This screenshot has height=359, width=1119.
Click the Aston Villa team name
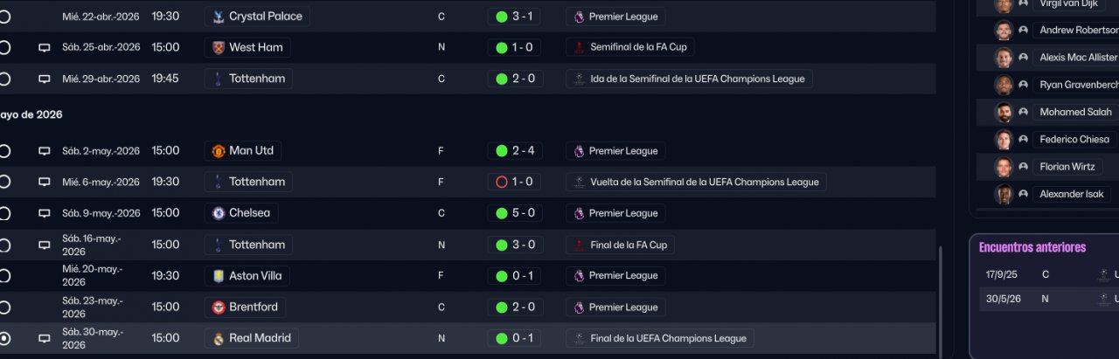[255, 276]
